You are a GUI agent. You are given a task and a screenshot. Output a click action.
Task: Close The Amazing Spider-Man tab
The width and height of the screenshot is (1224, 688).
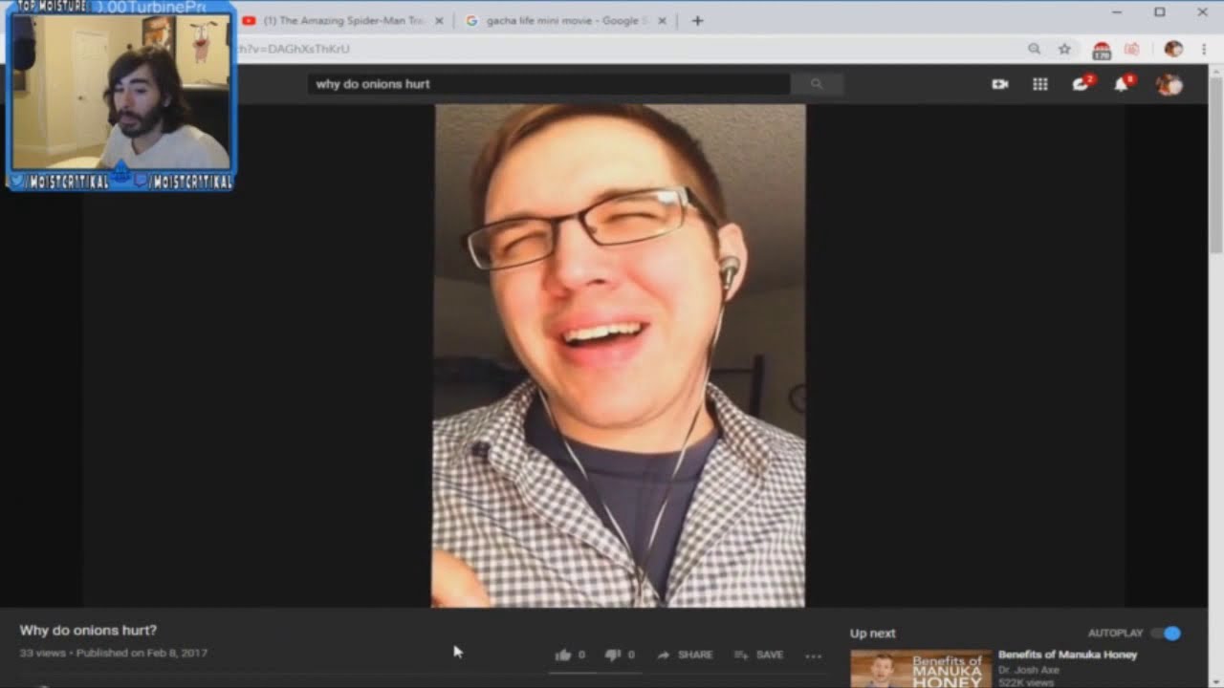(439, 20)
